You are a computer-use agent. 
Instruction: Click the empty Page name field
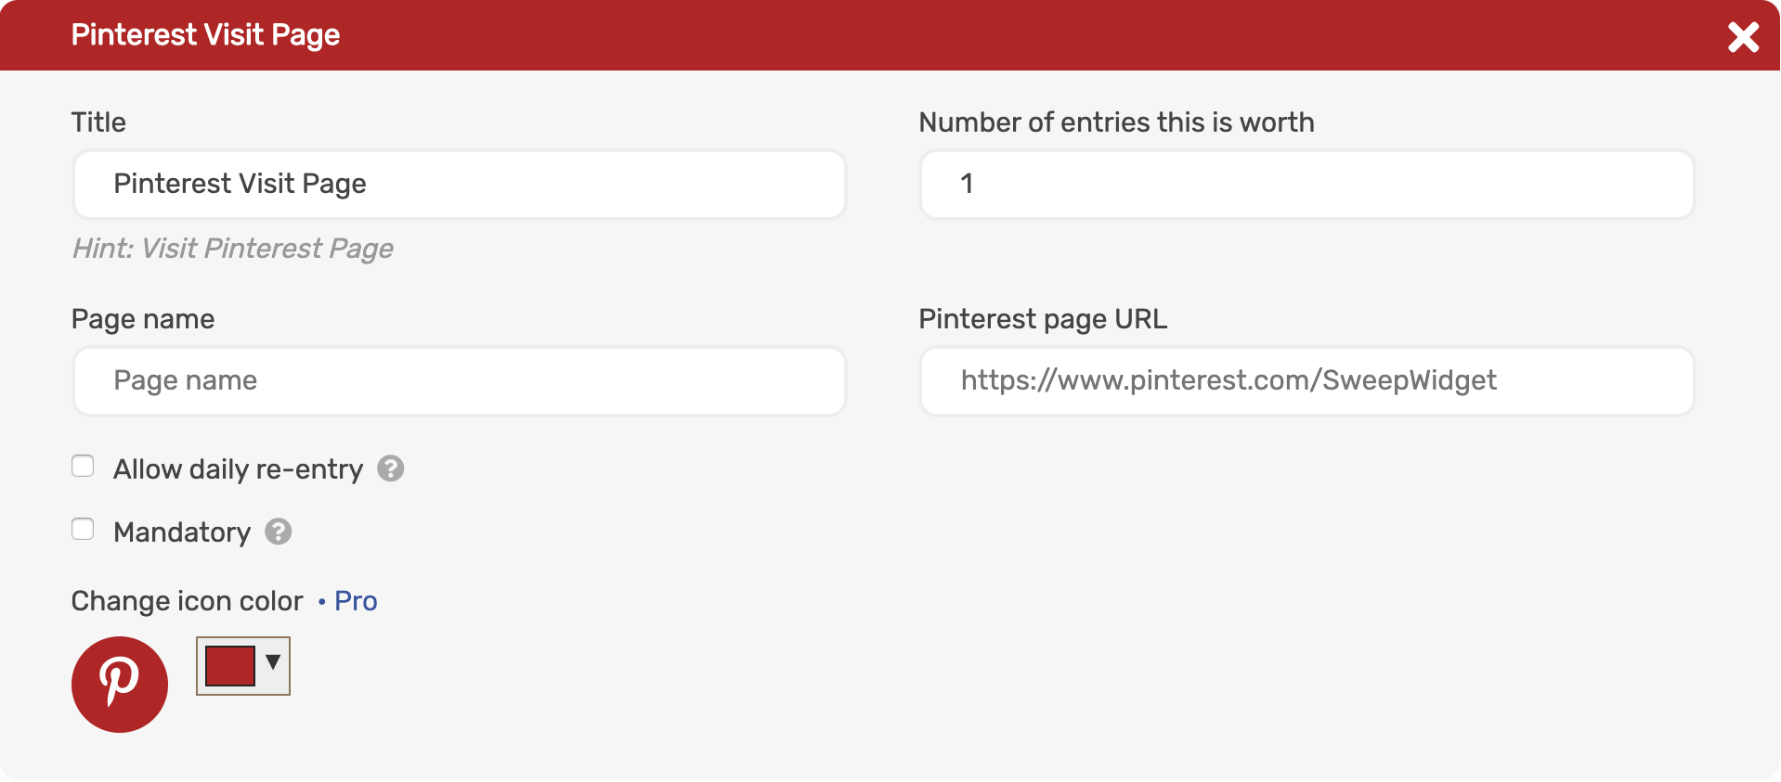(x=459, y=380)
